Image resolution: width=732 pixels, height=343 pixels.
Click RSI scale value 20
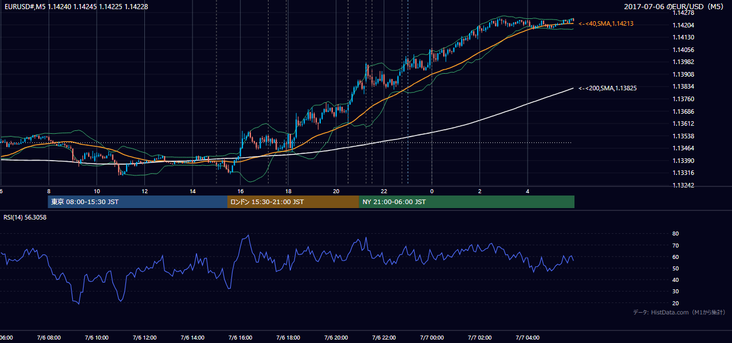(x=676, y=303)
